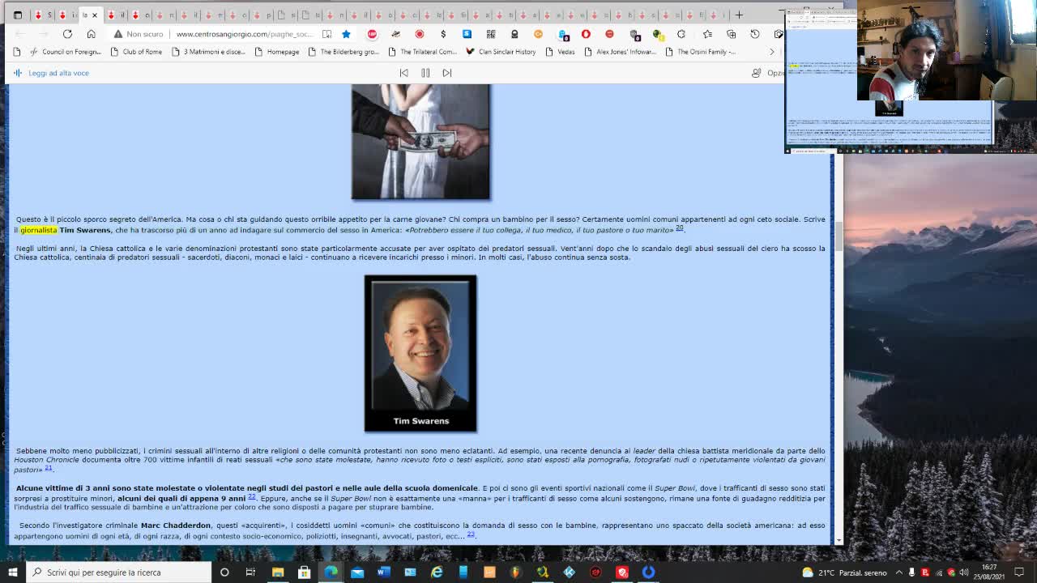
Task: Skip to next paragraph in read aloud
Action: pyautogui.click(x=446, y=73)
